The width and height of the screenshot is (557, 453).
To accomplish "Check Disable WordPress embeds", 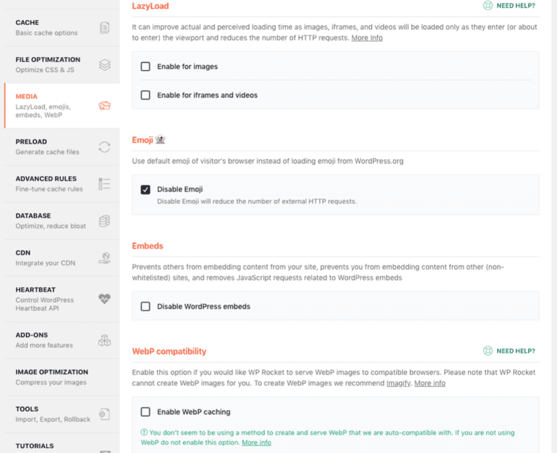I will pos(144,306).
